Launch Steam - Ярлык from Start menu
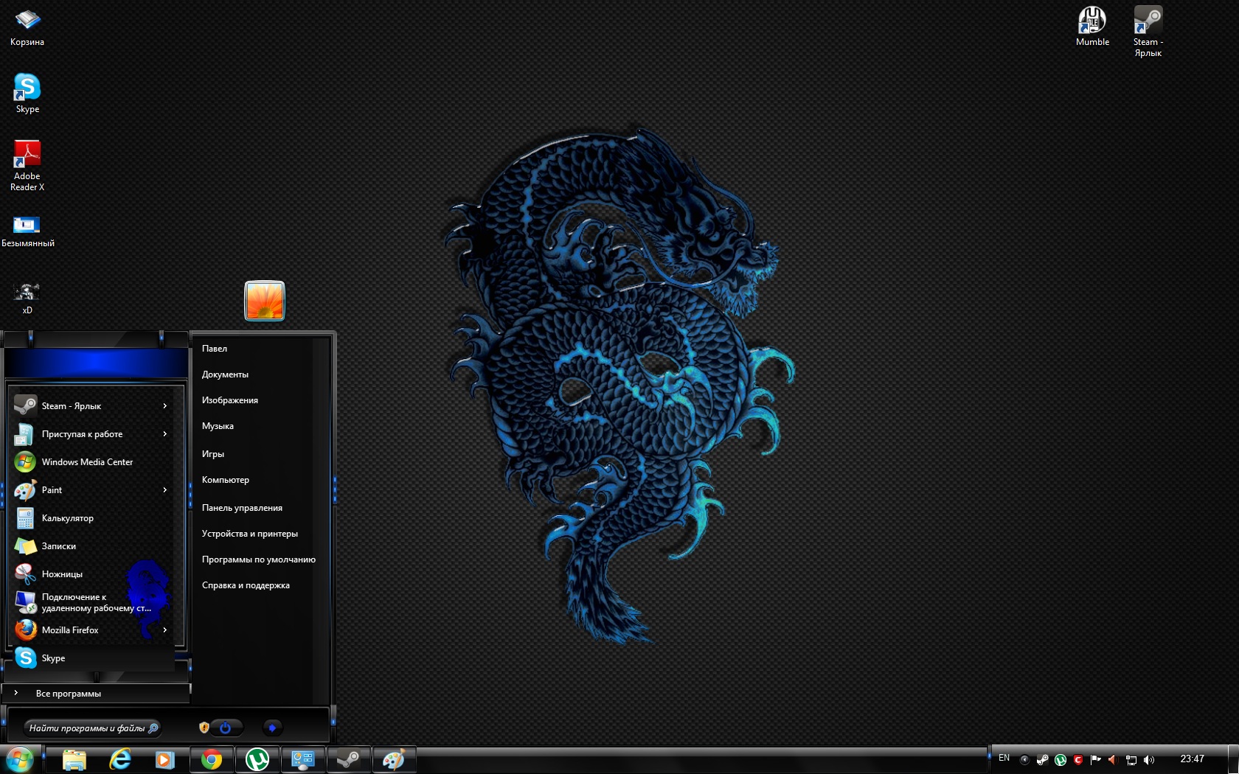1239x774 pixels. click(x=93, y=406)
